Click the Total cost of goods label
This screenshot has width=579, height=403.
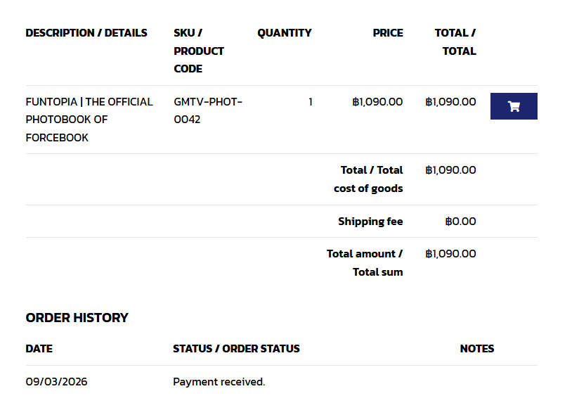(368, 179)
